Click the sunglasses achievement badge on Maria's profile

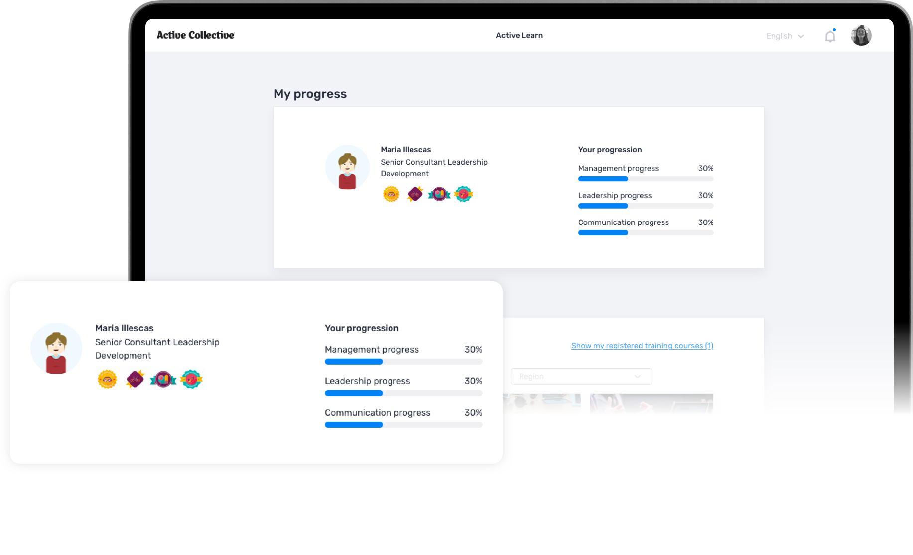(391, 194)
